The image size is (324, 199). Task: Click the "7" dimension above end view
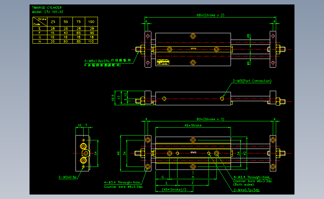pyautogui.click(x=86, y=125)
